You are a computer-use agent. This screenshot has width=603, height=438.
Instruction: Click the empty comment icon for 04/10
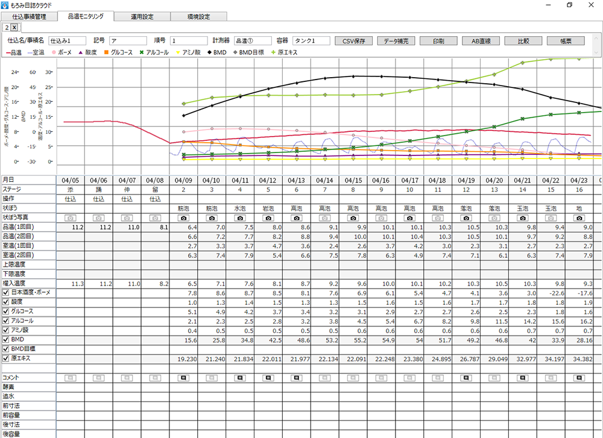212,378
